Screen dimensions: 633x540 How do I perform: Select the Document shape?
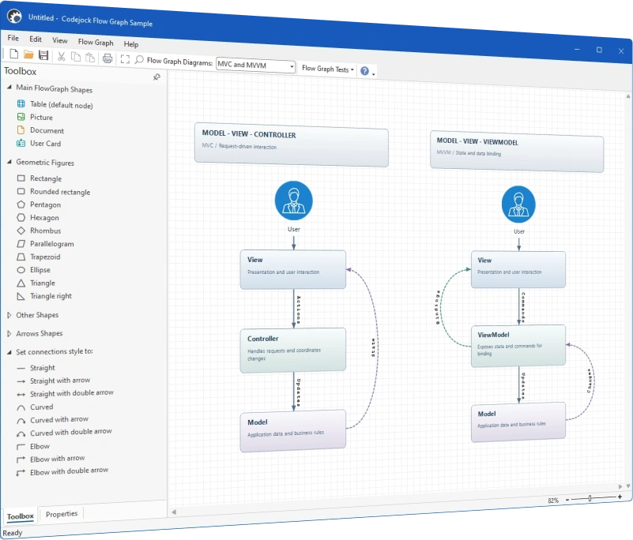(40, 130)
